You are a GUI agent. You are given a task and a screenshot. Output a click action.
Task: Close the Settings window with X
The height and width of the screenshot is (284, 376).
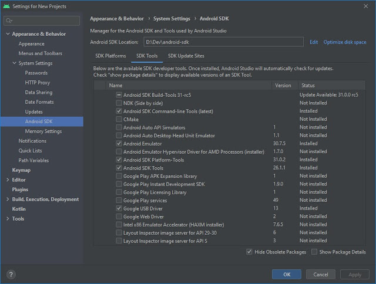coord(368,6)
